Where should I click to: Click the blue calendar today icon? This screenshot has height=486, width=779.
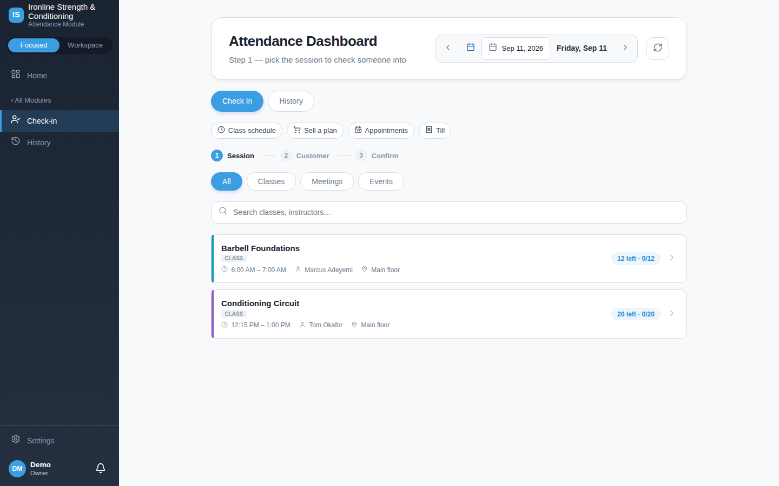(471, 48)
